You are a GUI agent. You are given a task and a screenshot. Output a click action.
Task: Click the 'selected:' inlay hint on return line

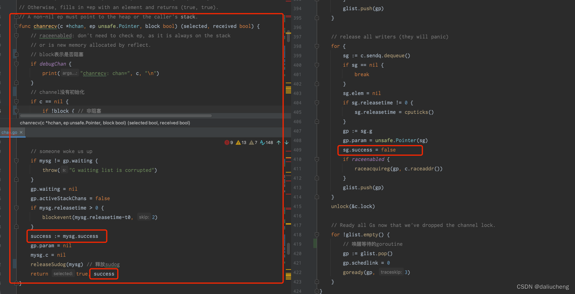point(63,274)
